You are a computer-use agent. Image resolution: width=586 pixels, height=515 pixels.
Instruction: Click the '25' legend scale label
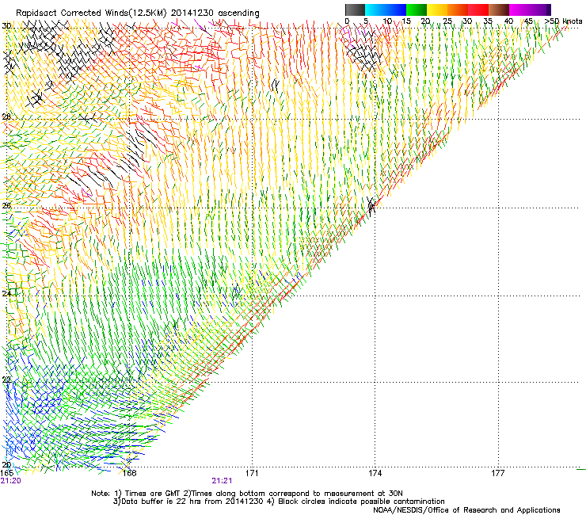click(447, 21)
